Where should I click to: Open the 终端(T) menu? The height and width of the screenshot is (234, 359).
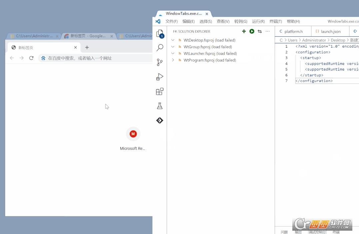point(276,21)
